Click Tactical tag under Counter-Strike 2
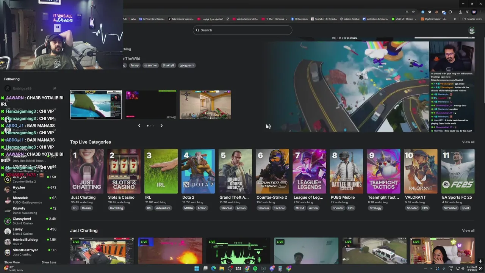 click(279, 208)
